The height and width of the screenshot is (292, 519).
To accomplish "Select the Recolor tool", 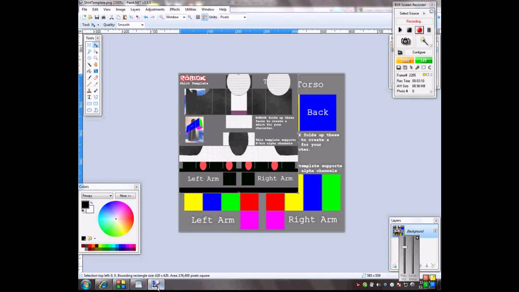I will click(x=96, y=90).
